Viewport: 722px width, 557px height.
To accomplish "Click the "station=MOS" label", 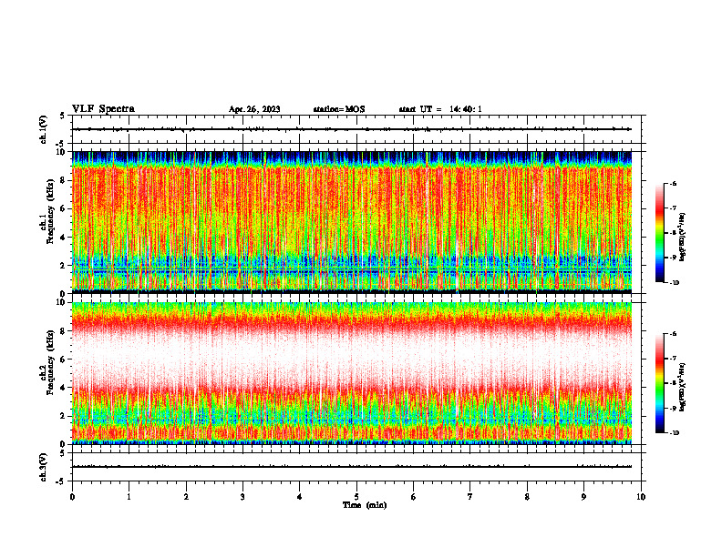I will point(339,109).
